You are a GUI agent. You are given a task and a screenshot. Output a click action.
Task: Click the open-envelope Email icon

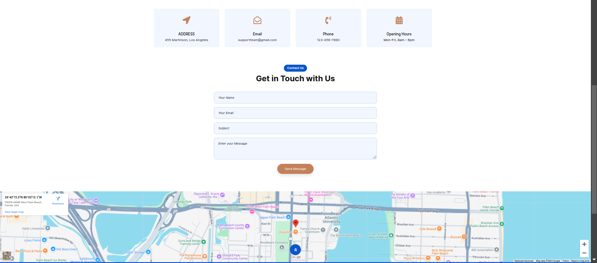pos(257,20)
